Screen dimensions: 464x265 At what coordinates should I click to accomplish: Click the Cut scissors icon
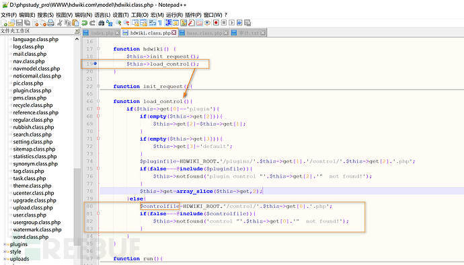click(x=60, y=23)
